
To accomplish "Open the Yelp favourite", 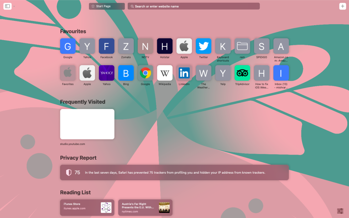I will [223, 73].
